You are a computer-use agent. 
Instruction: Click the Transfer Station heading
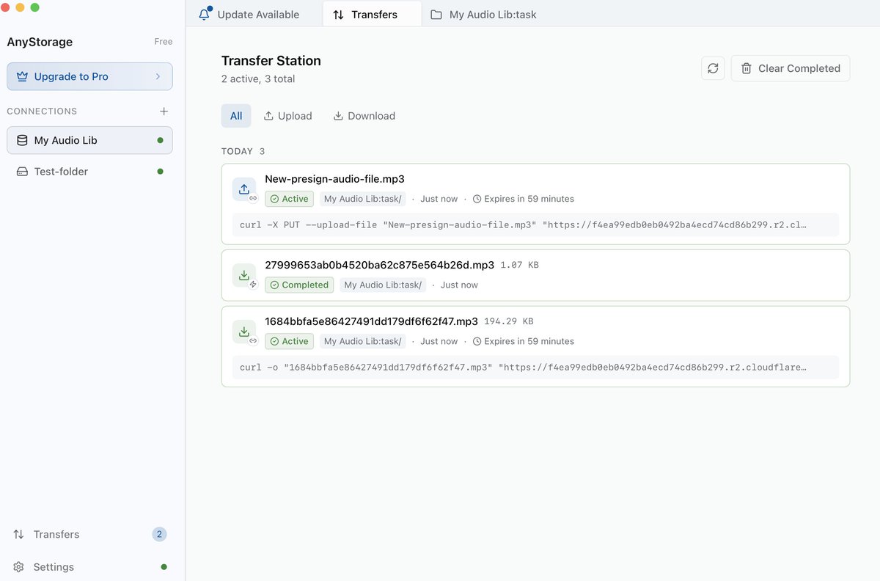click(271, 61)
